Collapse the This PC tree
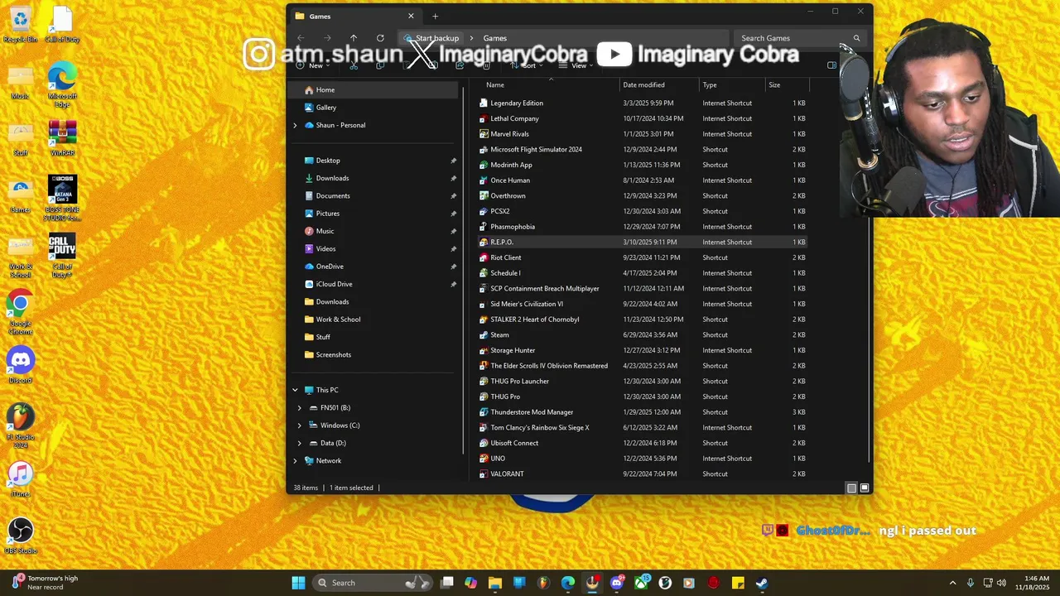The width and height of the screenshot is (1060, 596). [x=295, y=390]
